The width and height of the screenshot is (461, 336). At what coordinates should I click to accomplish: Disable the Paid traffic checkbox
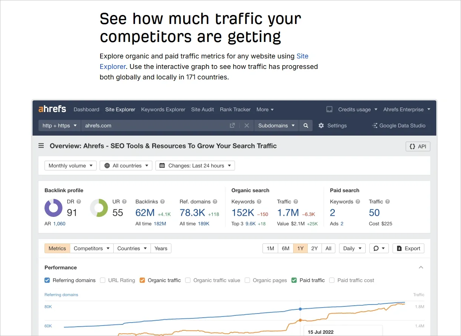(294, 280)
